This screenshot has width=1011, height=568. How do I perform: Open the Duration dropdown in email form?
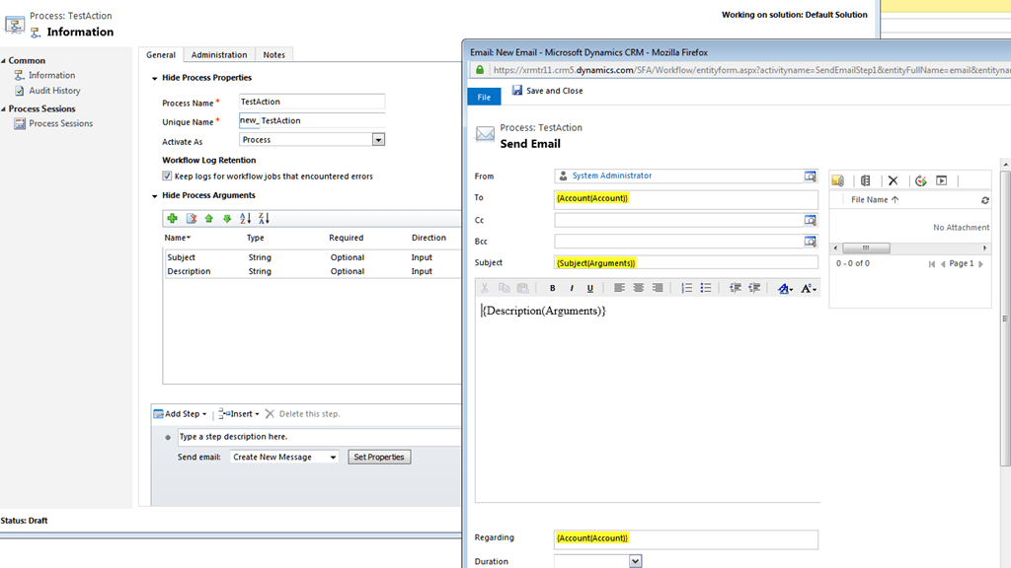tap(635, 561)
